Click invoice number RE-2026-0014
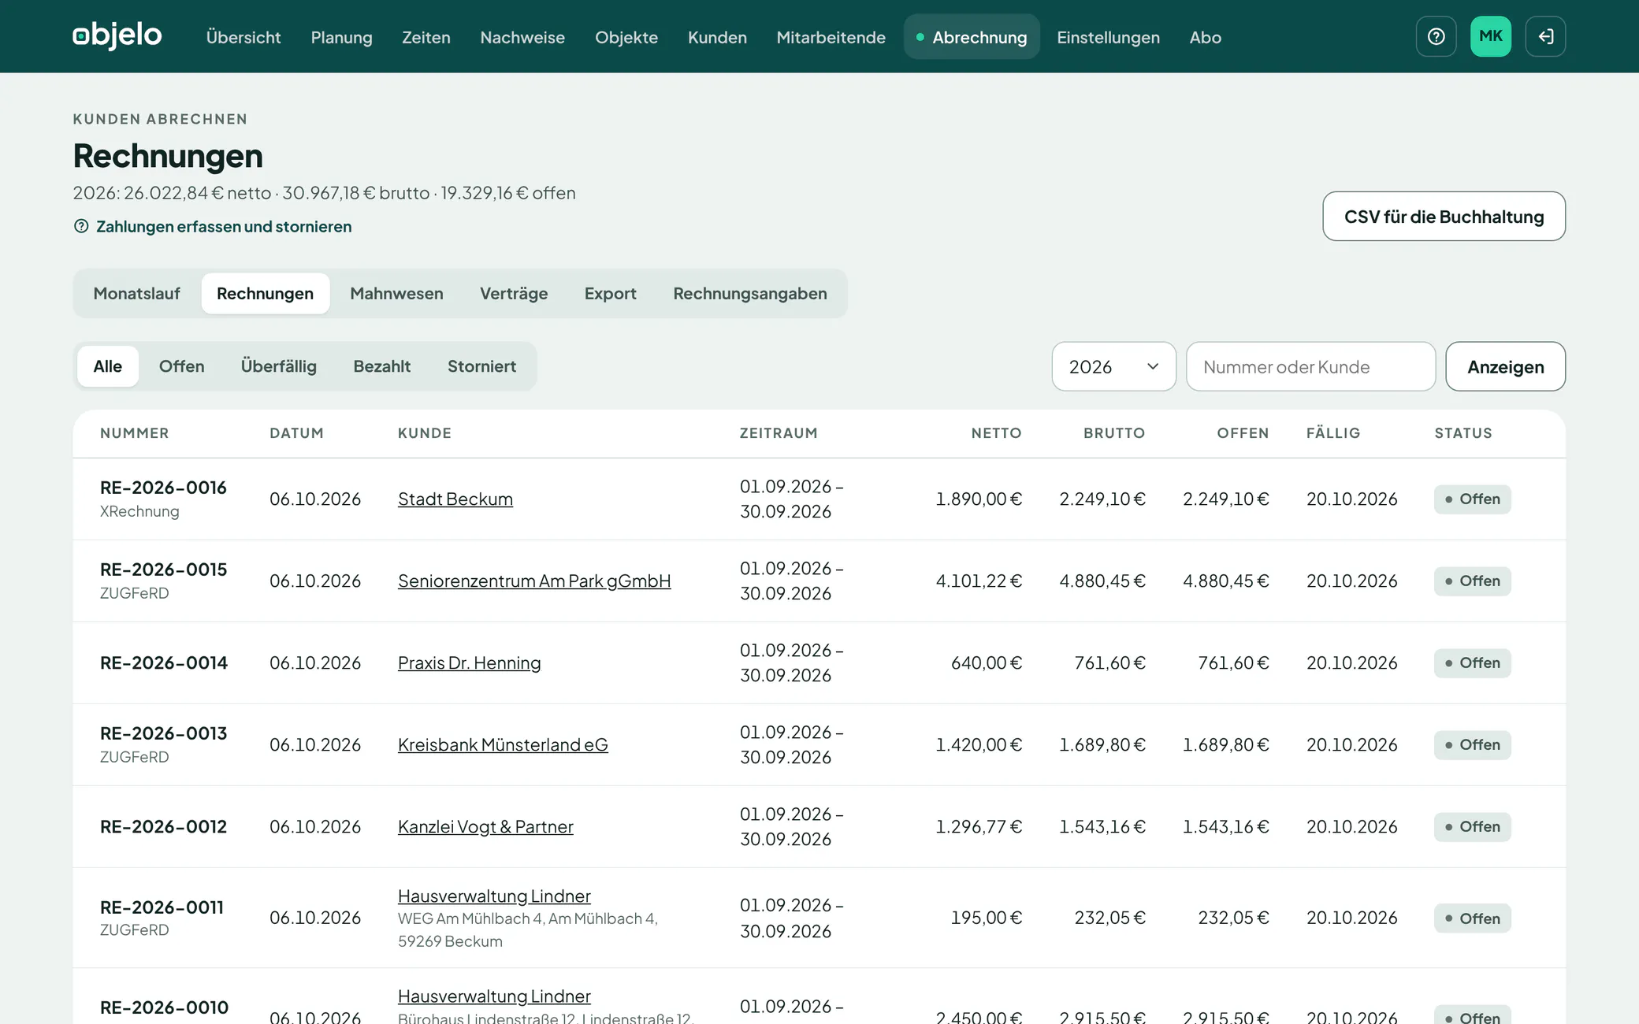1639x1024 pixels. tap(164, 662)
